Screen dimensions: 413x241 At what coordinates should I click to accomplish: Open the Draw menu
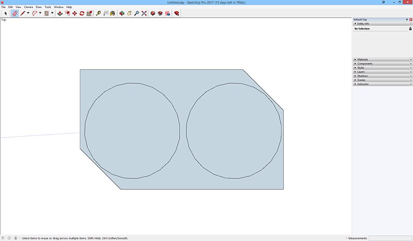39,7
